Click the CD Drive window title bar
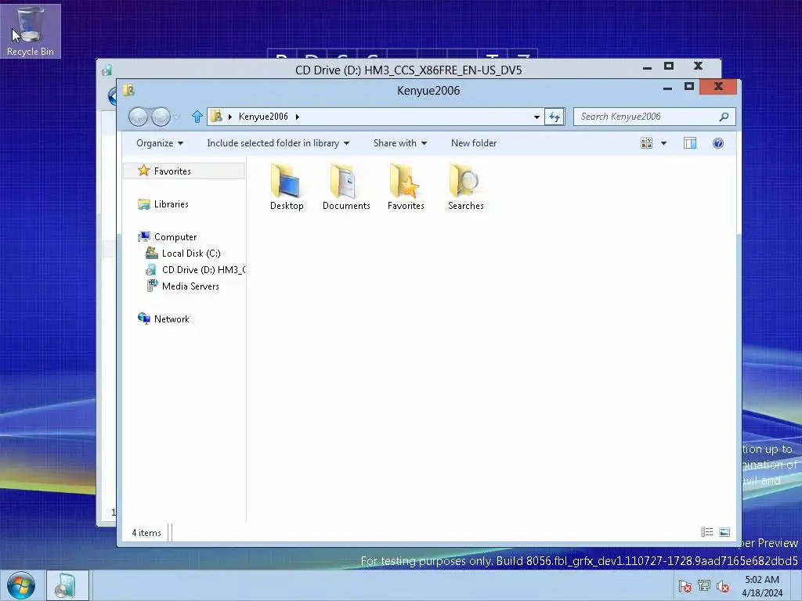 (408, 70)
